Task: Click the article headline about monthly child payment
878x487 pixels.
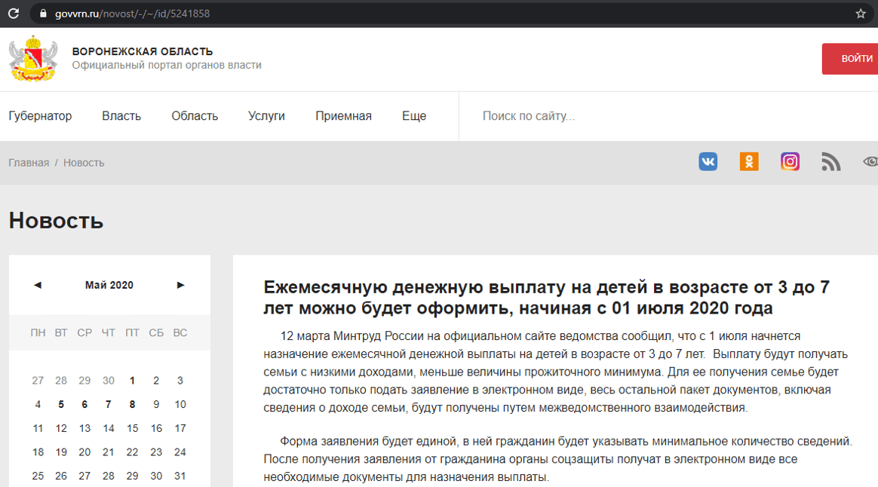Action: coord(546,297)
